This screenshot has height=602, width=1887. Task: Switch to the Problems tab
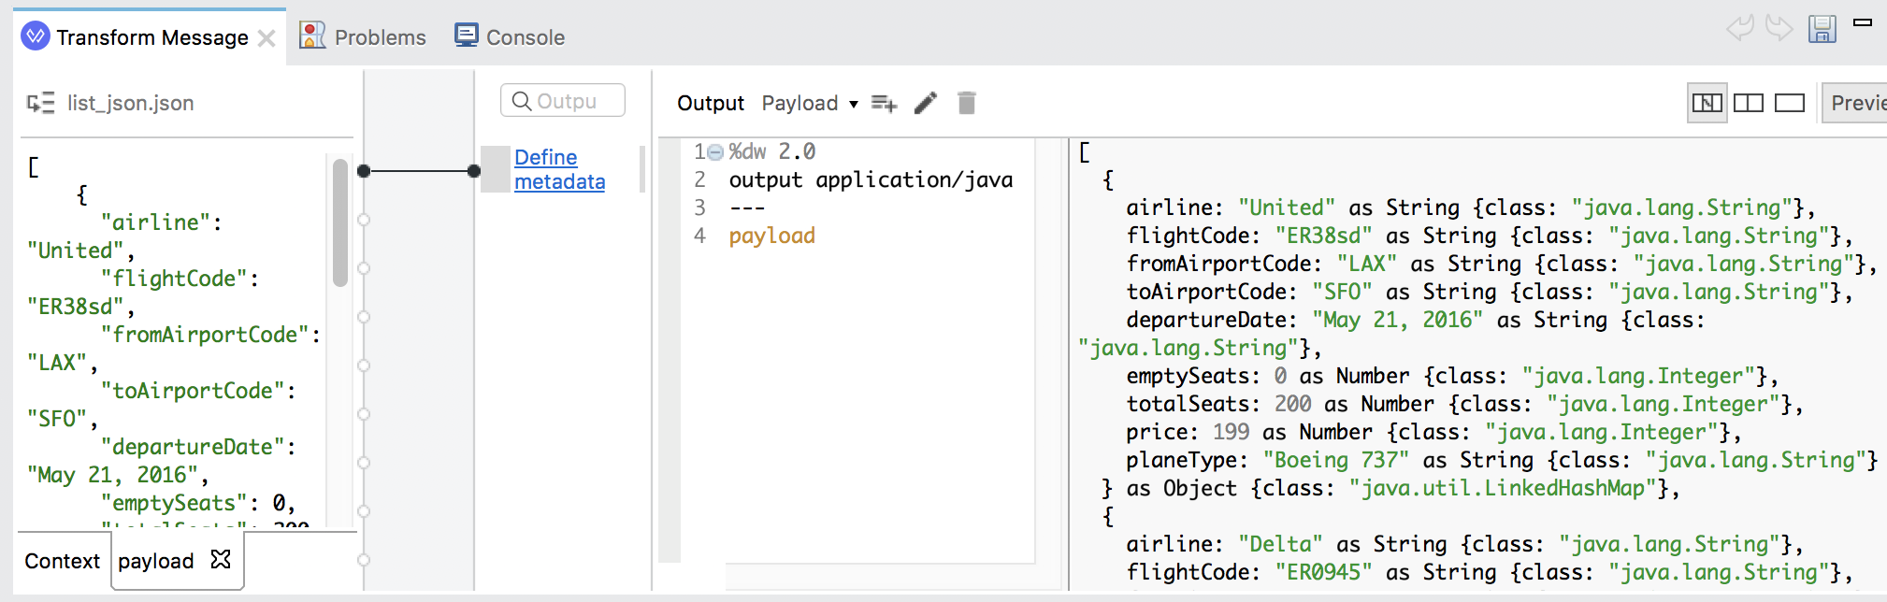362,36
